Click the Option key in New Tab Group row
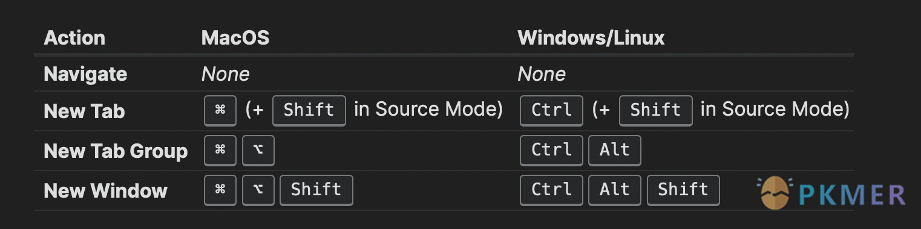Screen dimensions: 921x229 point(258,150)
